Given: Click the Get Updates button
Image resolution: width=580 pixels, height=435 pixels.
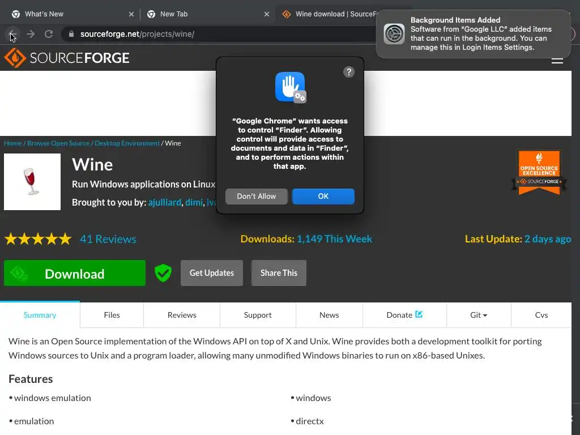Looking at the screenshot, I should point(212,273).
